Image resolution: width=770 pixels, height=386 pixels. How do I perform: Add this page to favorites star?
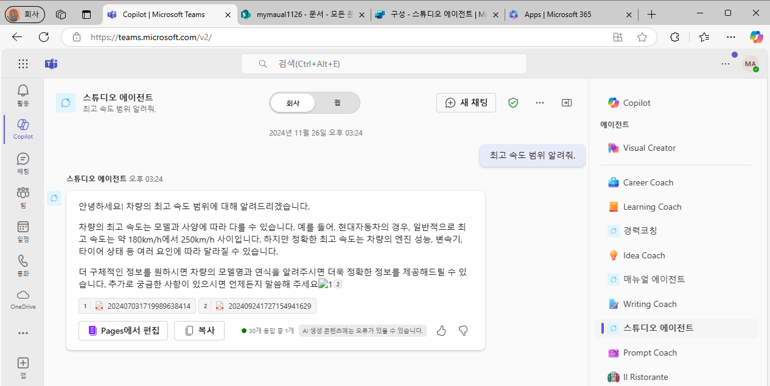[x=642, y=37]
